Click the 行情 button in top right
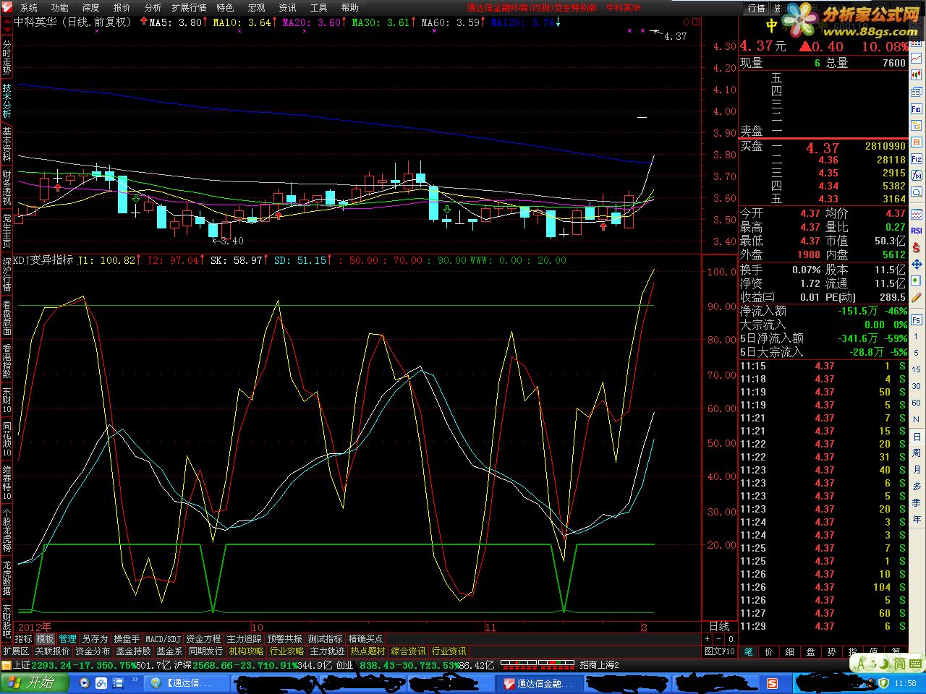 pyautogui.click(x=757, y=9)
